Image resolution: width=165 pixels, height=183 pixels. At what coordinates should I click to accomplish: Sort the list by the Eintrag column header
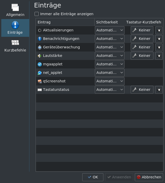click(65, 22)
